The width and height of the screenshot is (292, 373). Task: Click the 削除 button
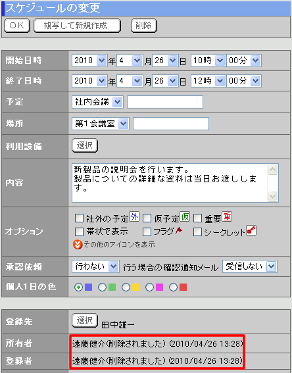(x=144, y=26)
